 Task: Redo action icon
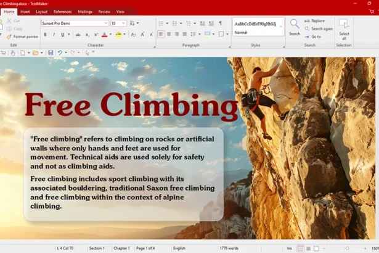[x=73, y=52]
